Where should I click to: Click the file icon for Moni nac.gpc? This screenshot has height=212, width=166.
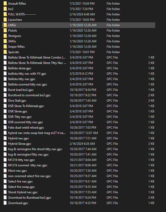pos(5,171)
